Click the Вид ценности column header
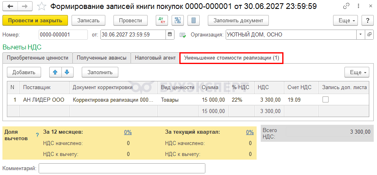Image resolution: width=377 pixels, height=175 pixels. pyautogui.click(x=178, y=87)
